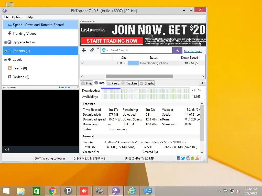Expand the Torrents (1) tree node
The width and height of the screenshot is (262, 196).
tap(5, 51)
